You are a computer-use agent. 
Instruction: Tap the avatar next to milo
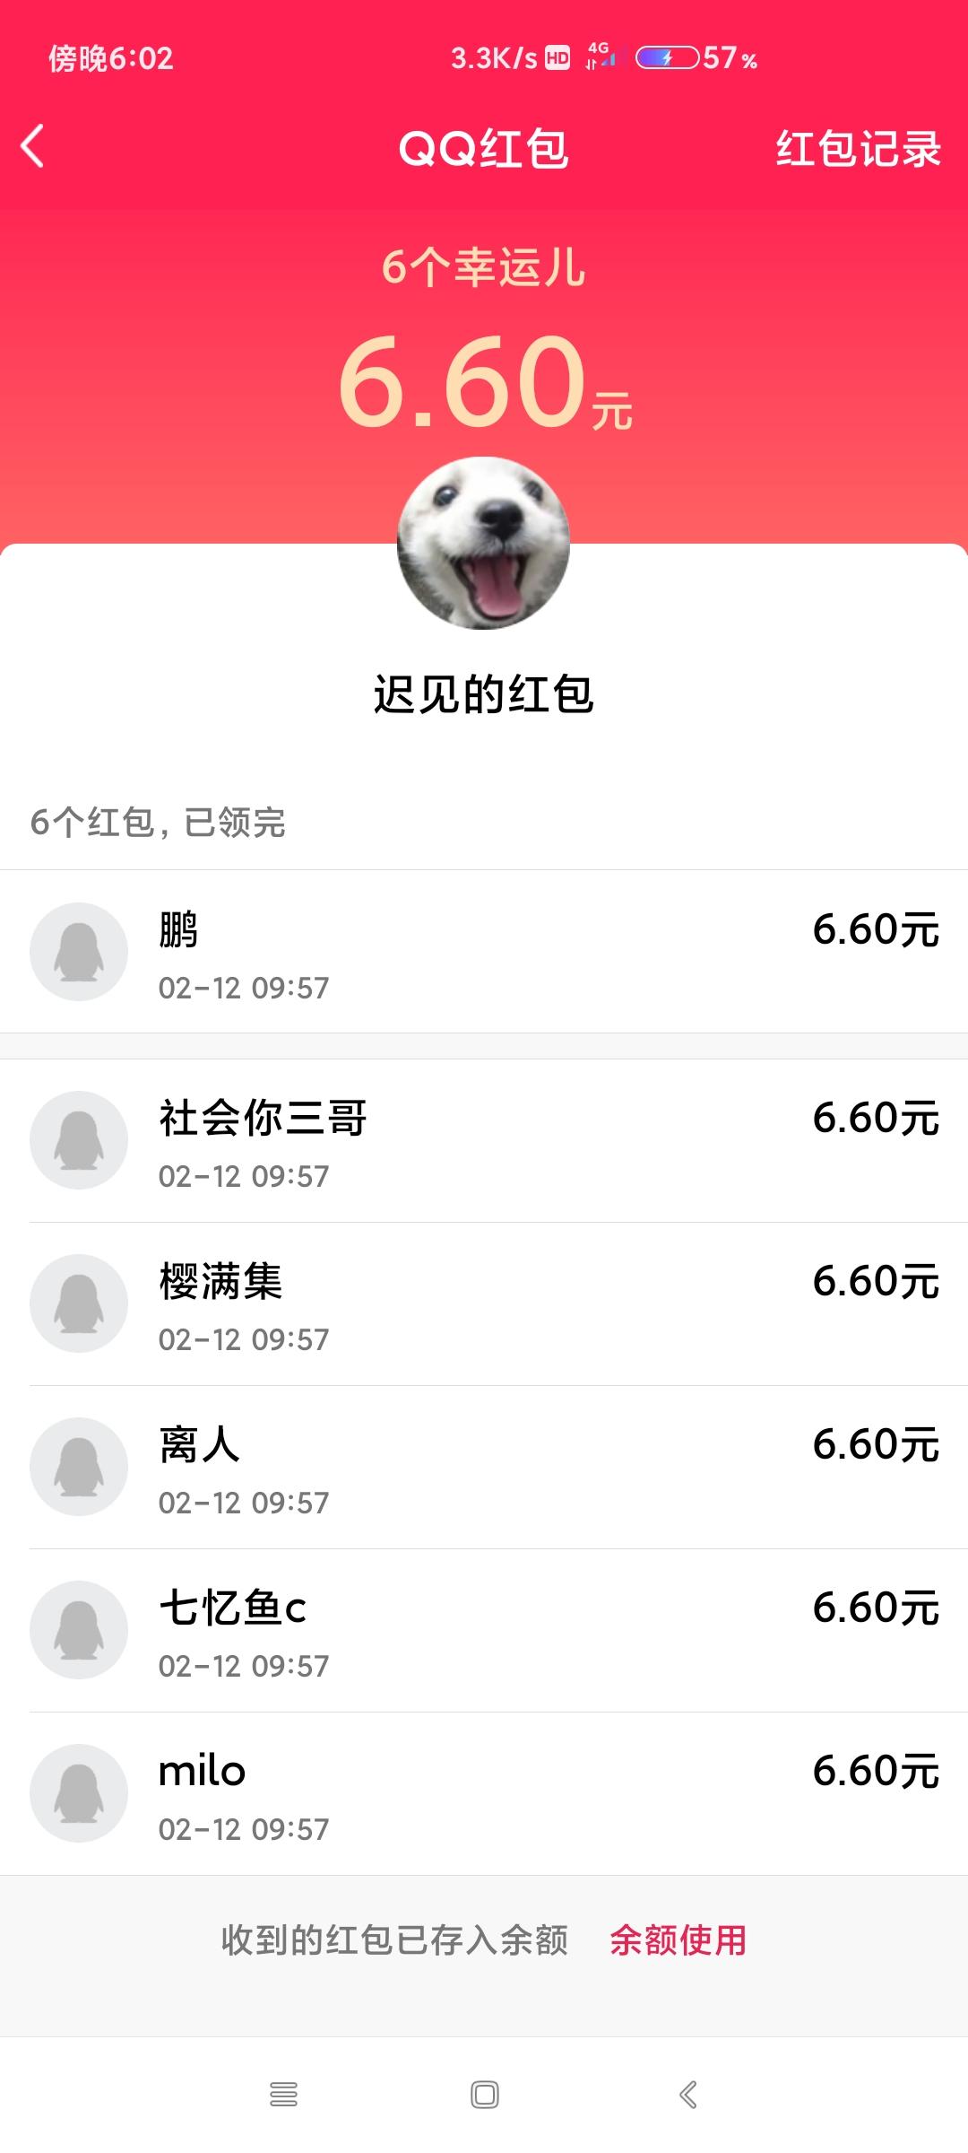(x=79, y=1792)
